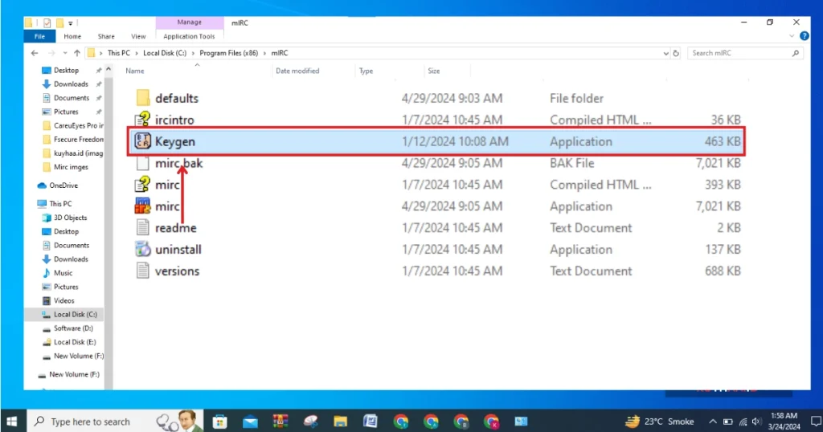Open the Application Tools tab

pos(189,36)
